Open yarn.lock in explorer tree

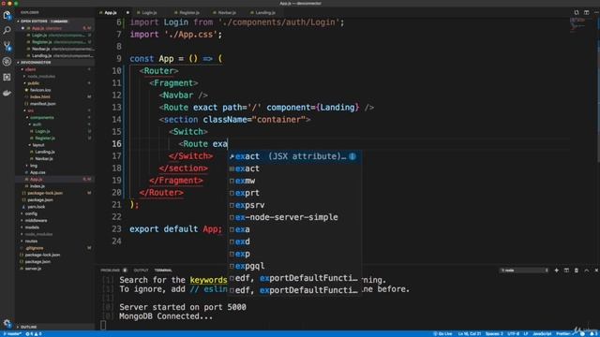36,207
